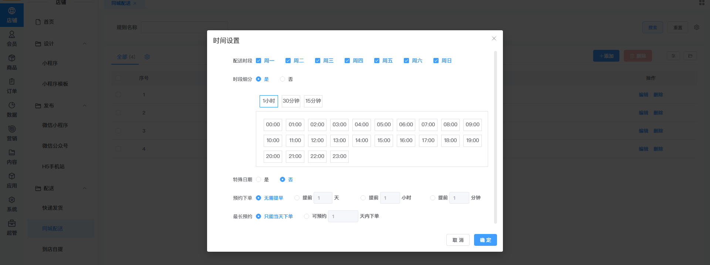Open the 店铺 section in the left rail
This screenshot has width=710, height=265.
[x=12, y=15]
